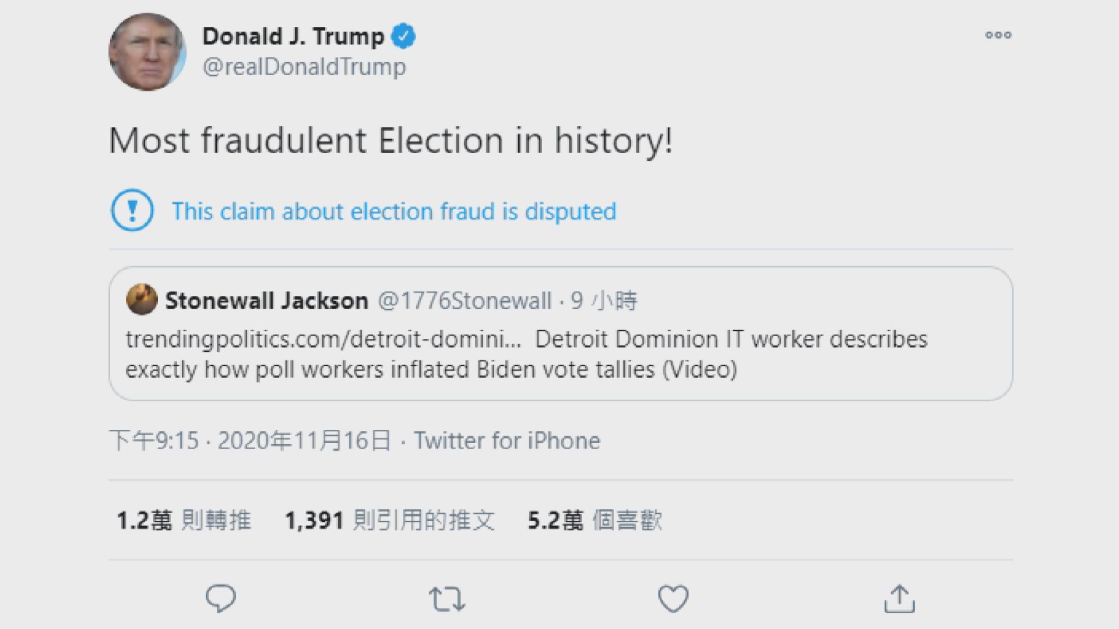
Task: Tap the heart icon to like the tweet
Action: click(x=674, y=597)
